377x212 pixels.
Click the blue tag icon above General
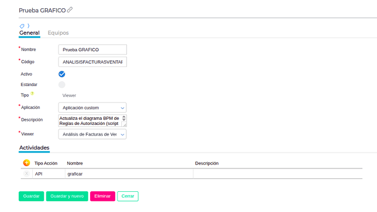coord(22,26)
